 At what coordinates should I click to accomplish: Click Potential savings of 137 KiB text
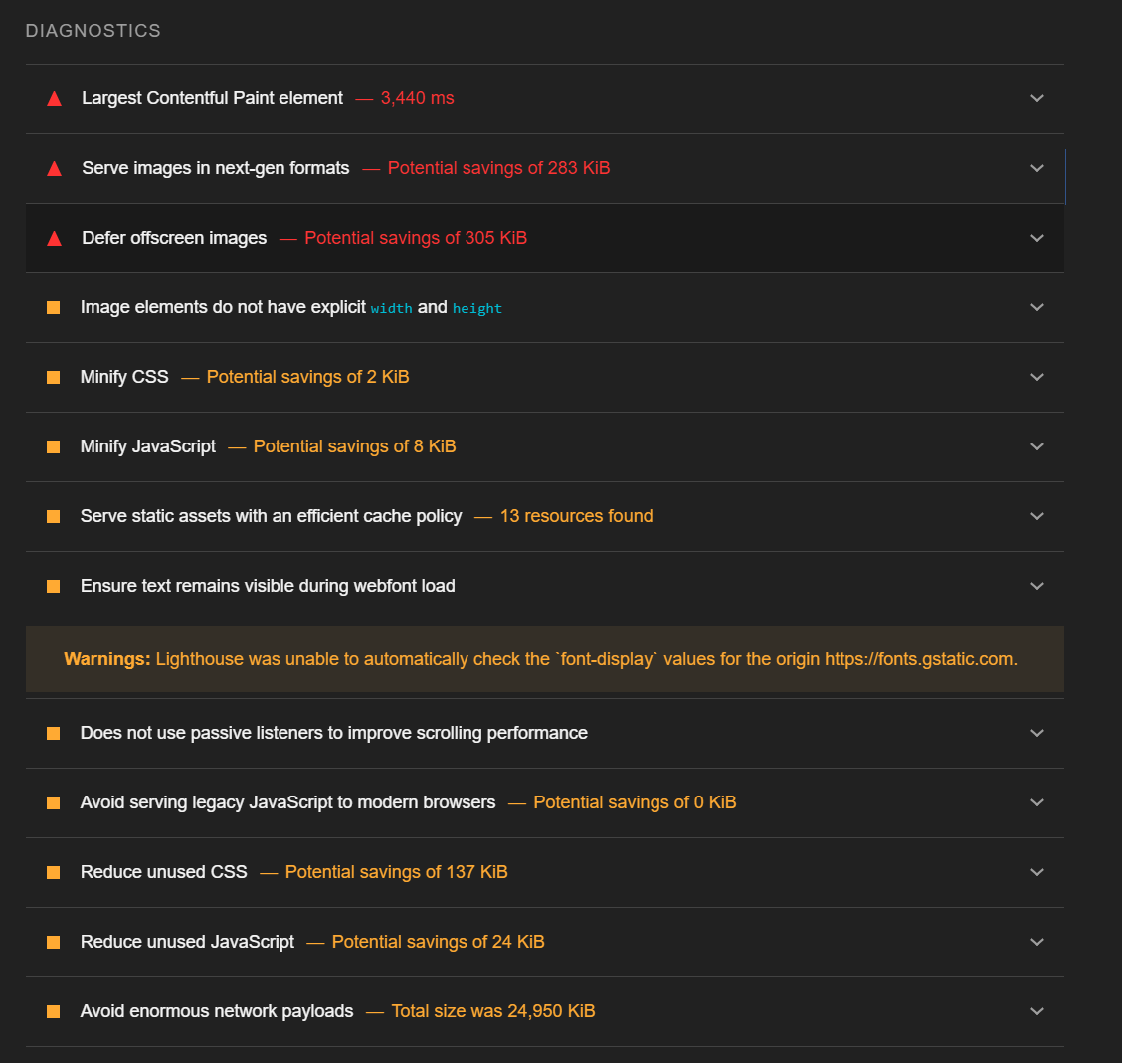[x=396, y=872]
